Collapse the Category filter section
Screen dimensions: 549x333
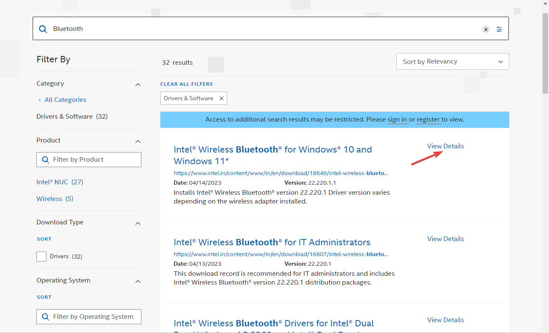(138, 84)
